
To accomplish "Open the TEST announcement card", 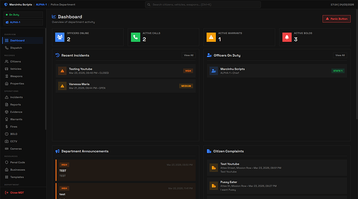I will coord(126,170).
